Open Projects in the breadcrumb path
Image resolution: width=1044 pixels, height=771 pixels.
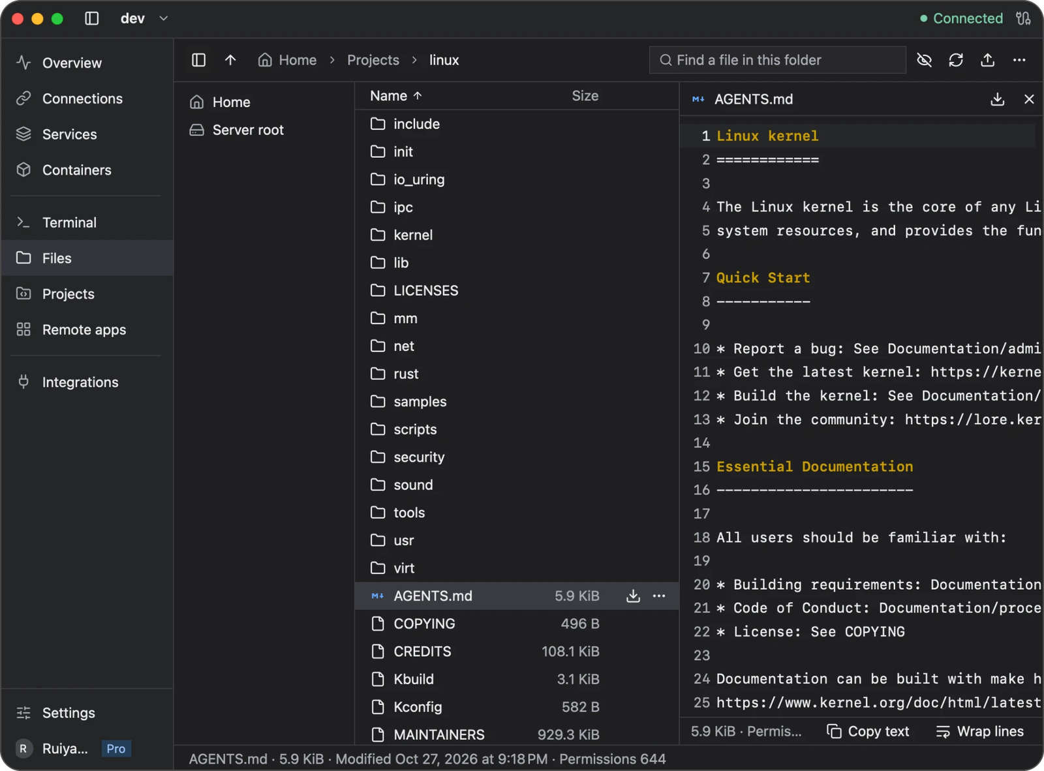point(373,60)
